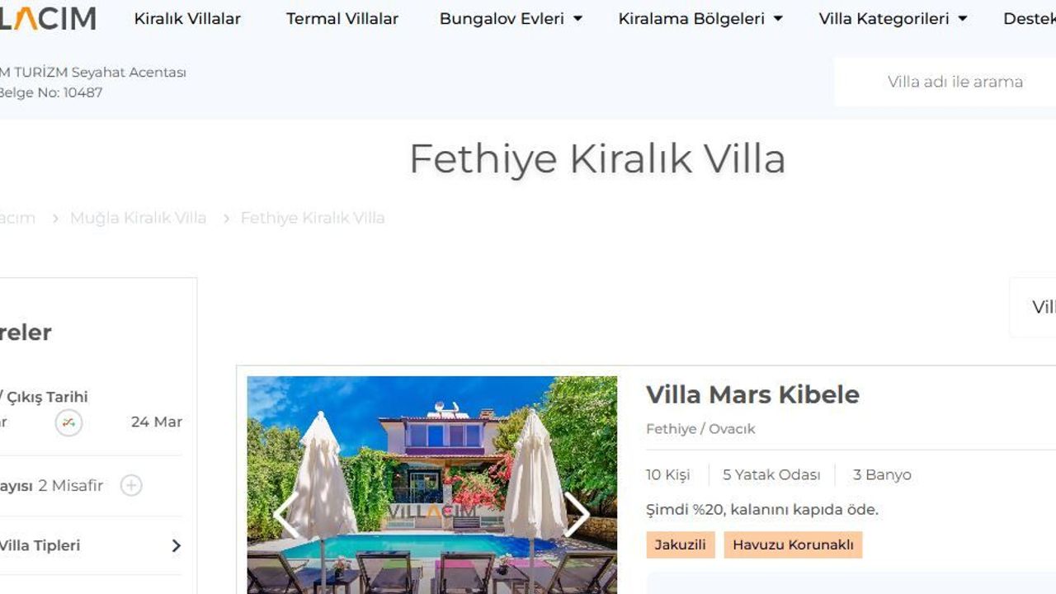Click the Jakuzili tag
This screenshot has height=594, width=1056.
681,544
